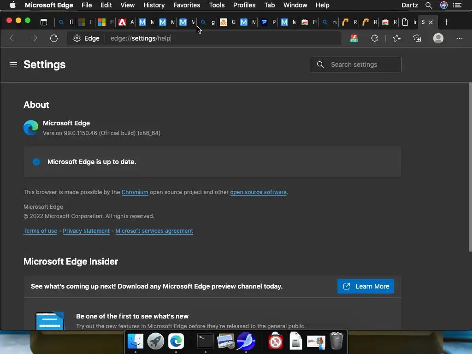Open the Tools menu
Screen dimensions: 472x354
[x=217, y=5]
